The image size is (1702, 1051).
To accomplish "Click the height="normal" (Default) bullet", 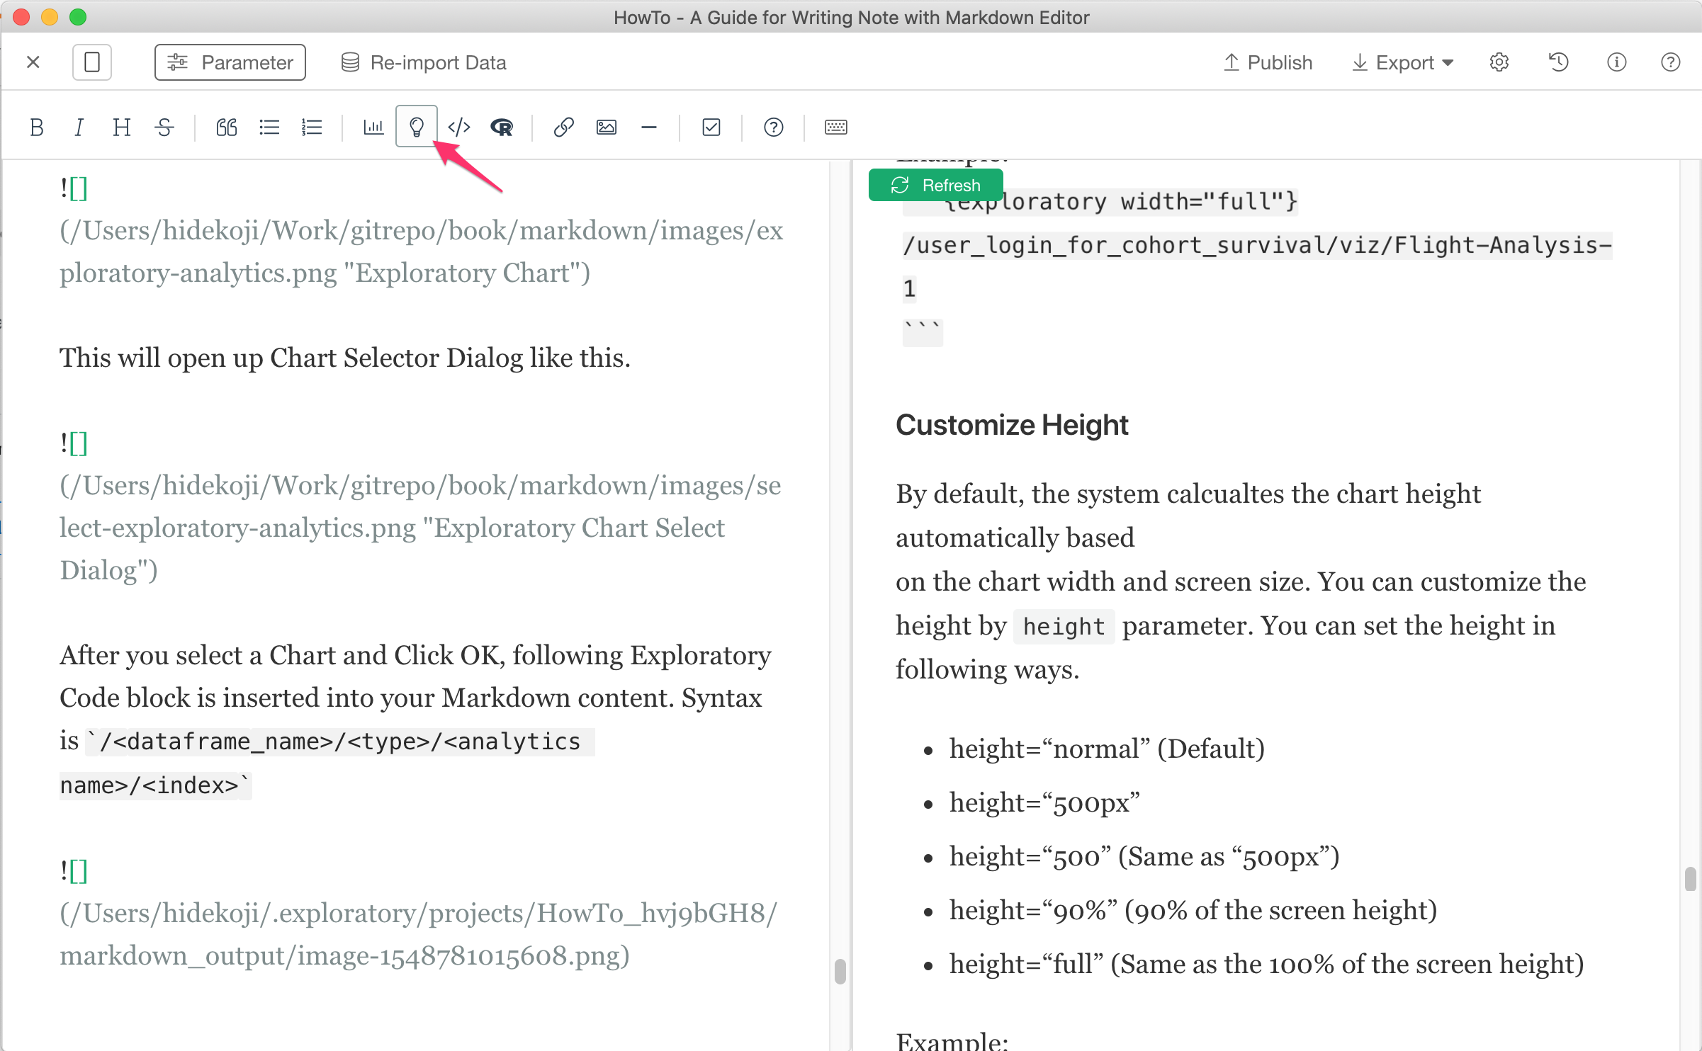I will (1107, 749).
